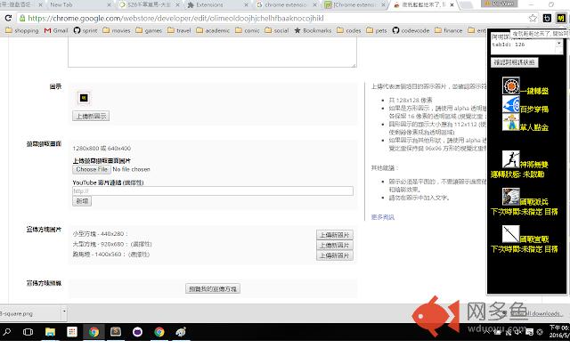Viewport: 570px width, 356px height.
Task: Focus the YouTube video link field
Action: pos(213,191)
